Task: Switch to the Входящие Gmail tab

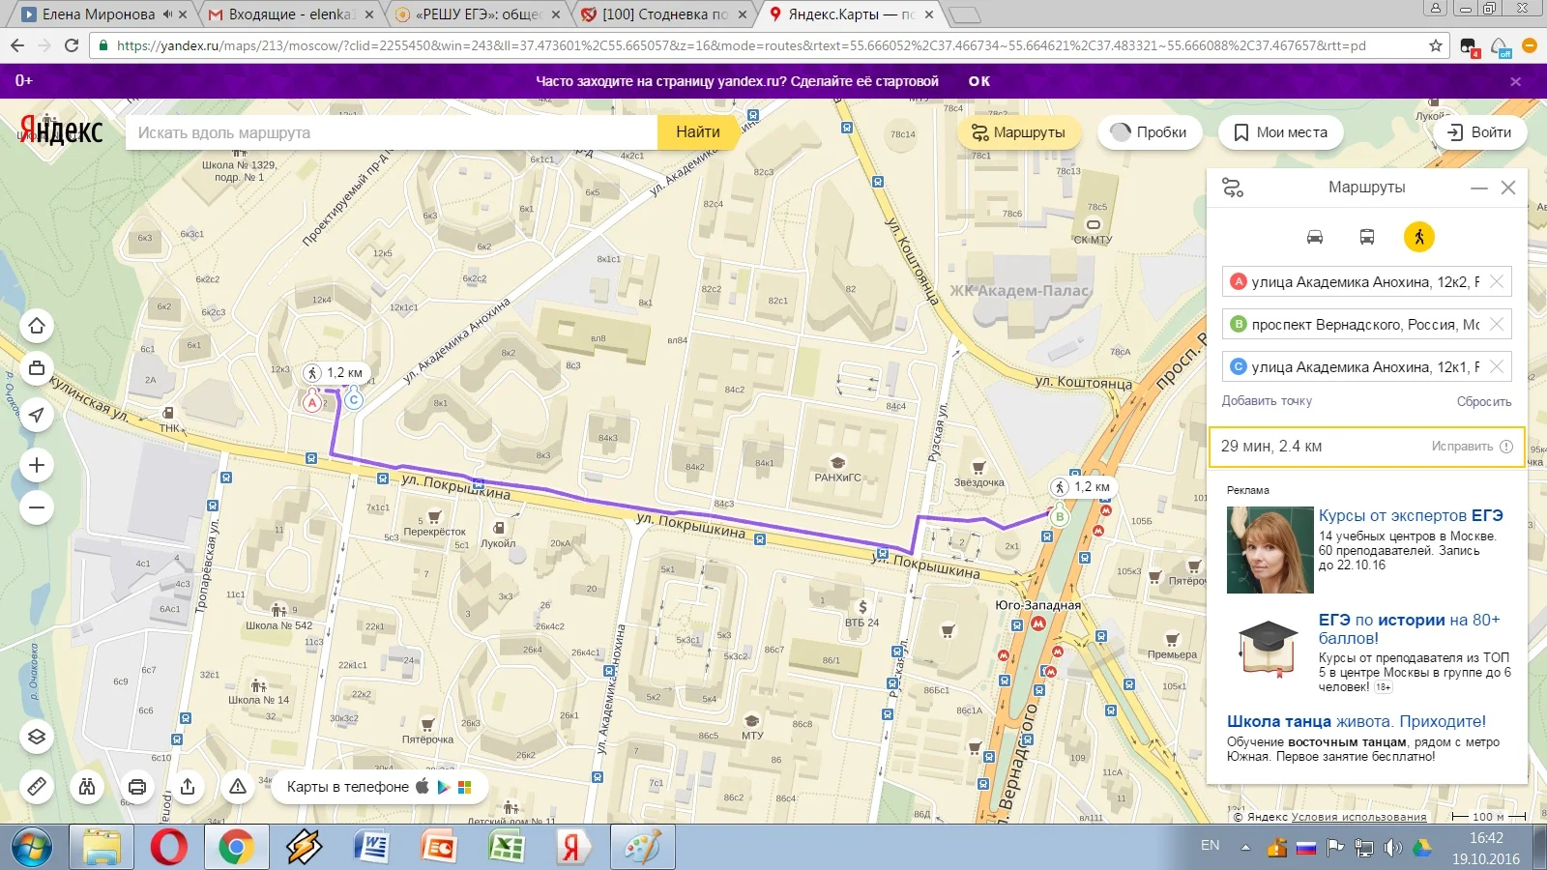Action: point(290,14)
